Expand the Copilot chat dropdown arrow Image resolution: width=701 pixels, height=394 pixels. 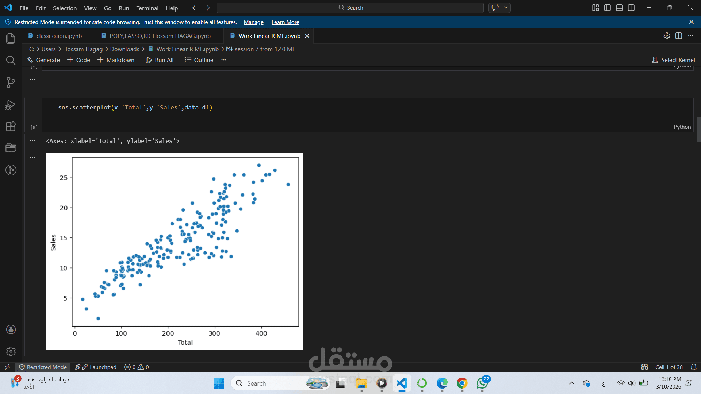(506, 8)
